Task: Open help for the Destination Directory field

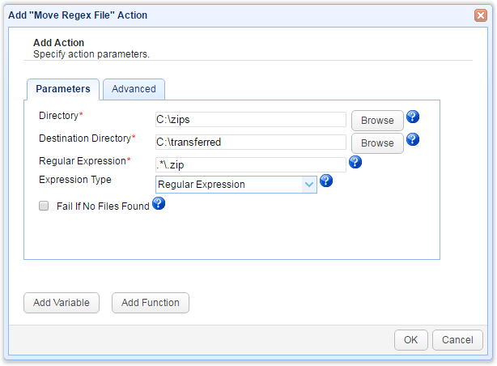Action: coord(413,139)
